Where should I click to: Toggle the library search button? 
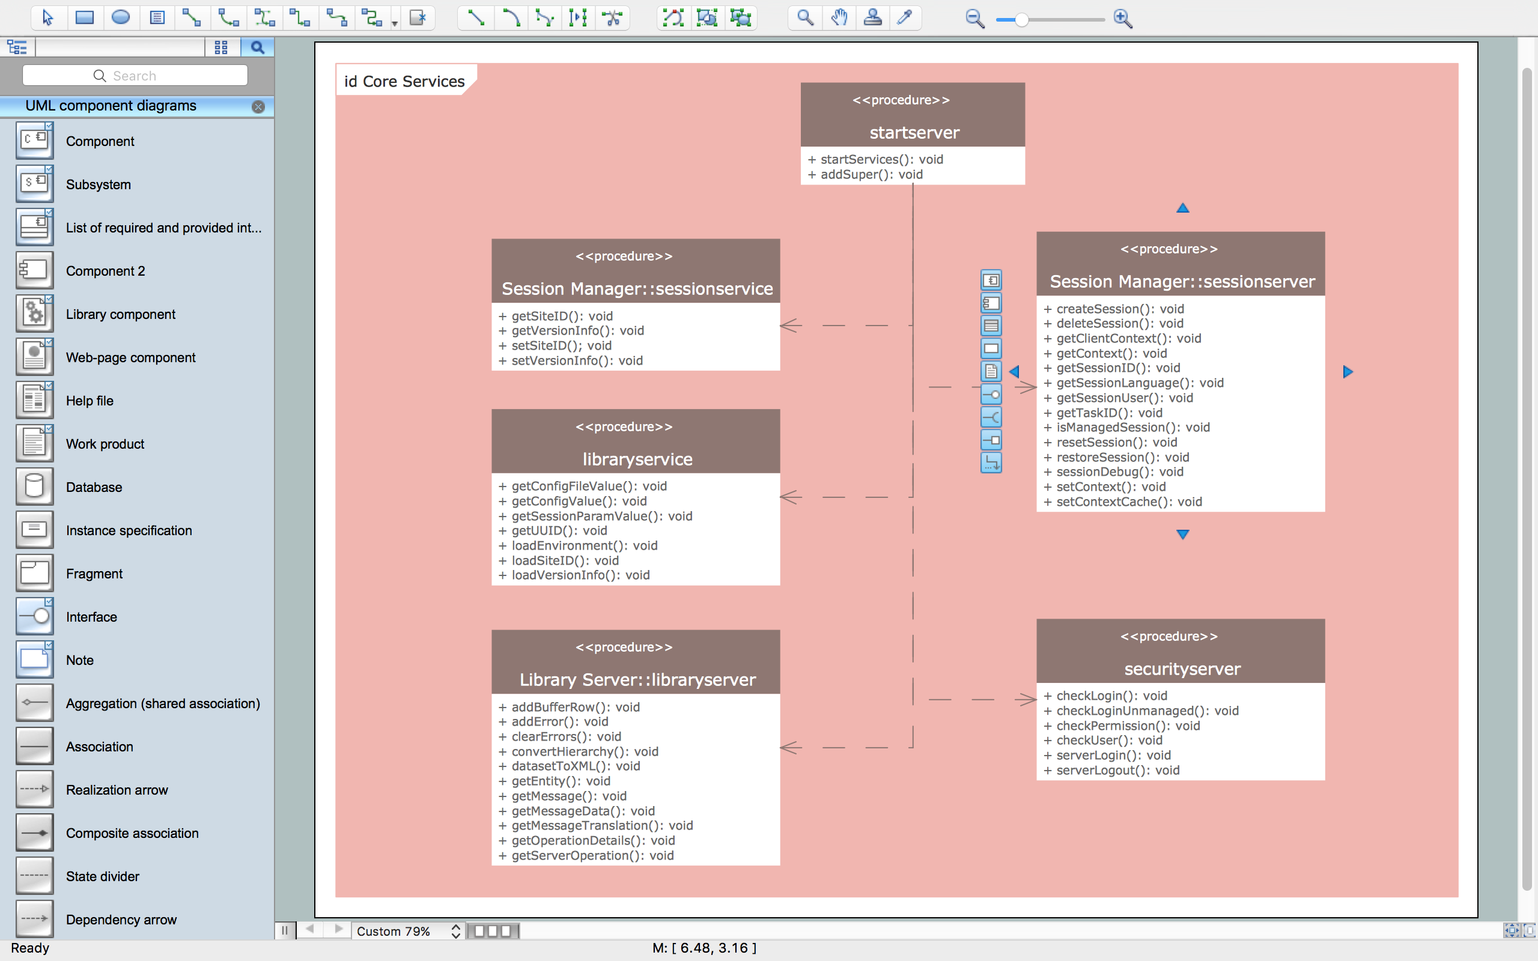coord(257,47)
